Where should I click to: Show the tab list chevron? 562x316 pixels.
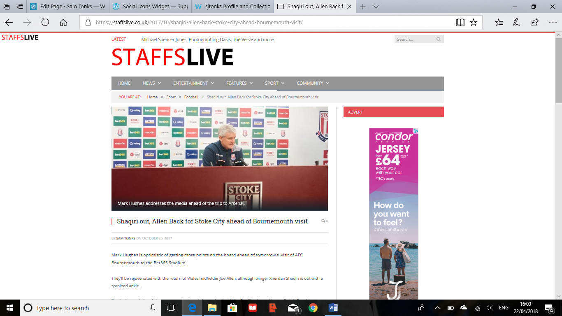376,7
